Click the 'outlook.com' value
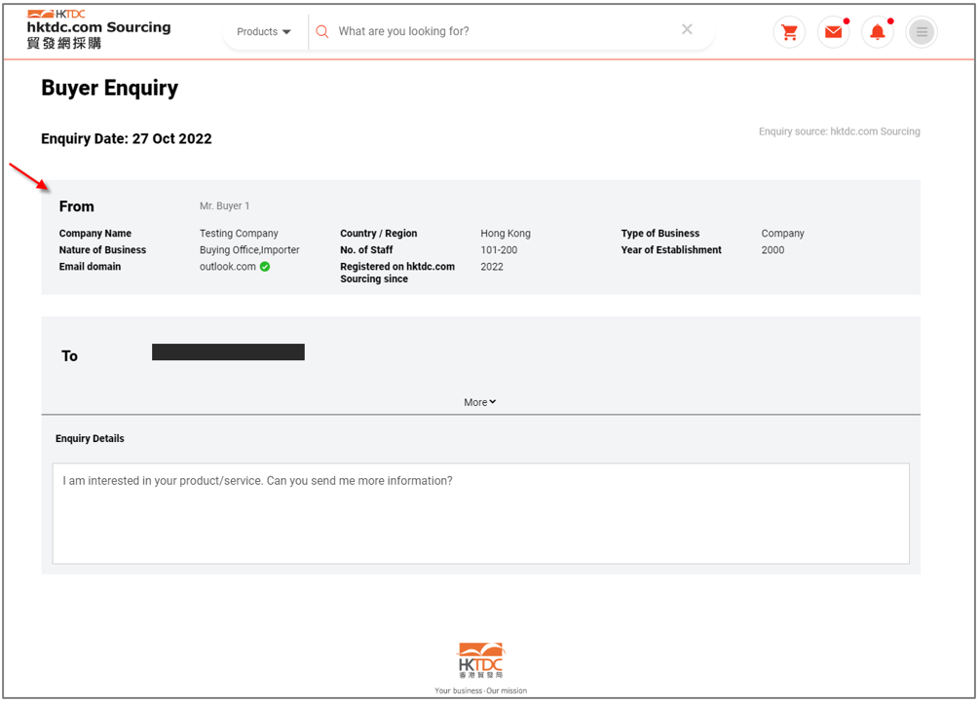Screen dimensions: 979x702 [228, 267]
